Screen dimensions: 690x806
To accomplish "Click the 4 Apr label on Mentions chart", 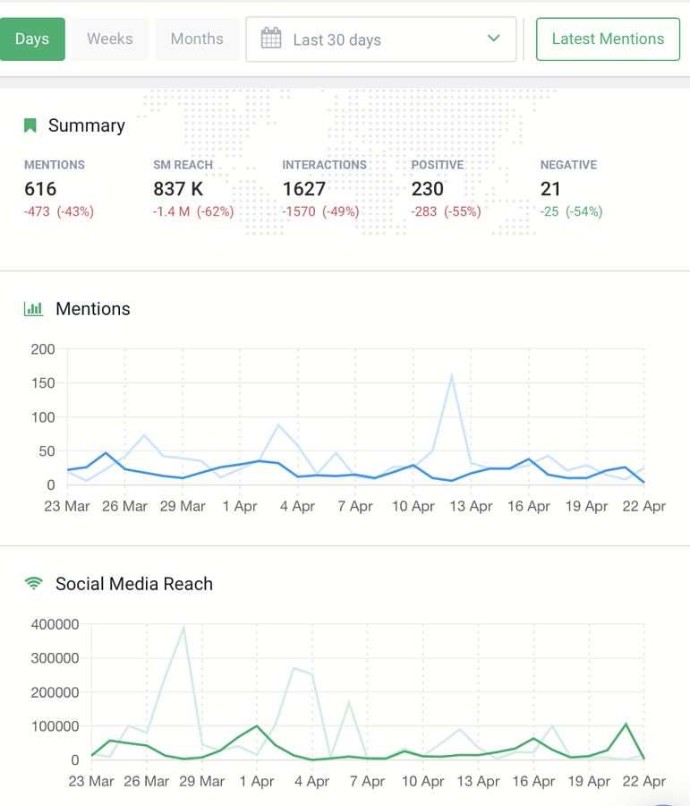I will point(297,506).
